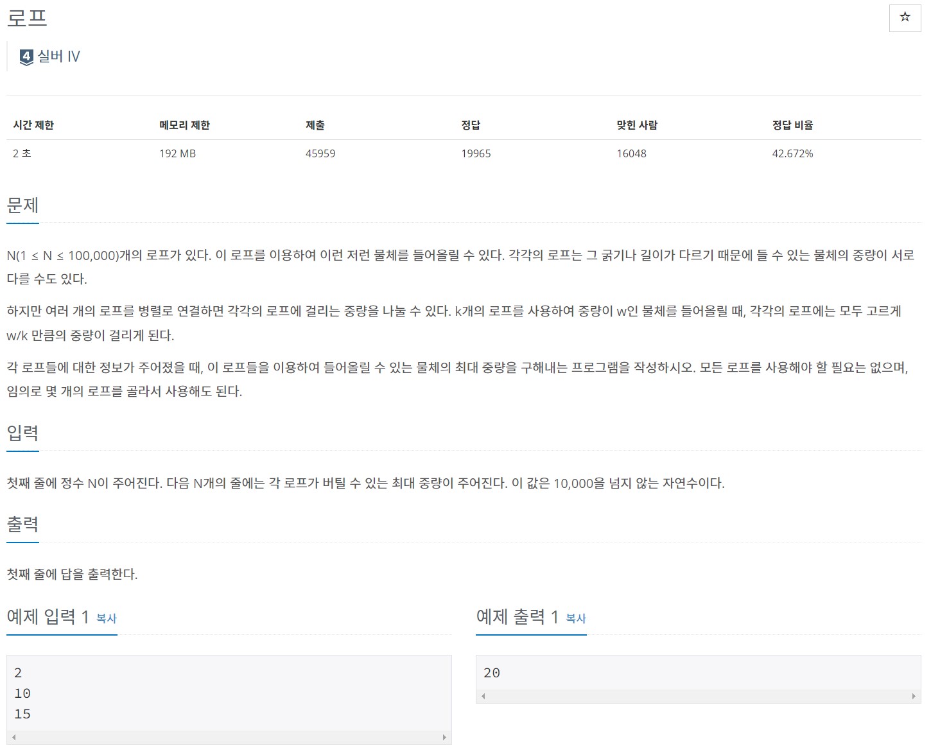
Task: Click the 문제 section heading
Action: click(x=22, y=205)
